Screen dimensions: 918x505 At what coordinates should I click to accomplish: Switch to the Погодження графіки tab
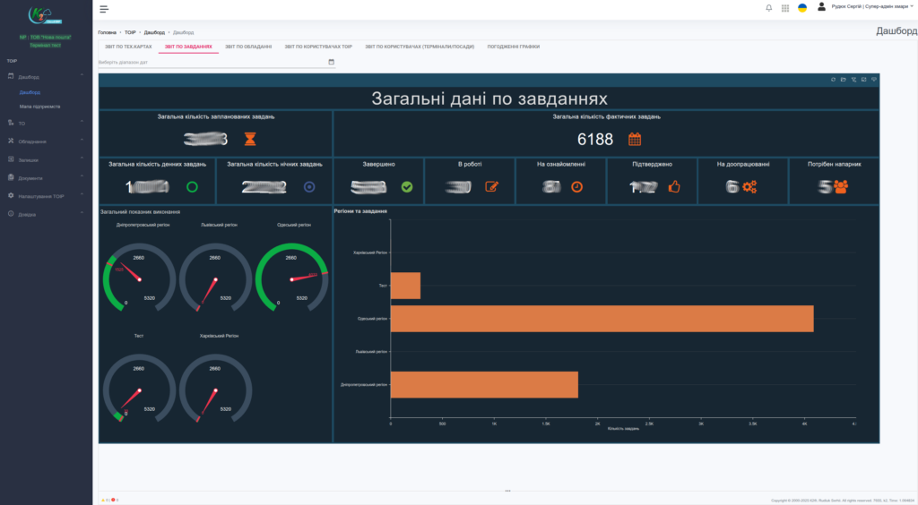tap(513, 46)
